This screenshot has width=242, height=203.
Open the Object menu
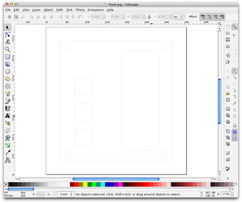pyautogui.click(x=48, y=10)
